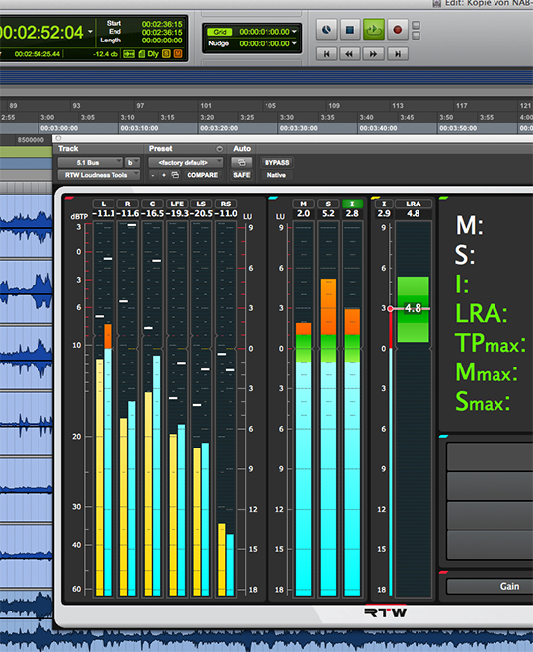Click timeline ruler at 00:03:40:00
This screenshot has width=533, height=652.
click(378, 128)
